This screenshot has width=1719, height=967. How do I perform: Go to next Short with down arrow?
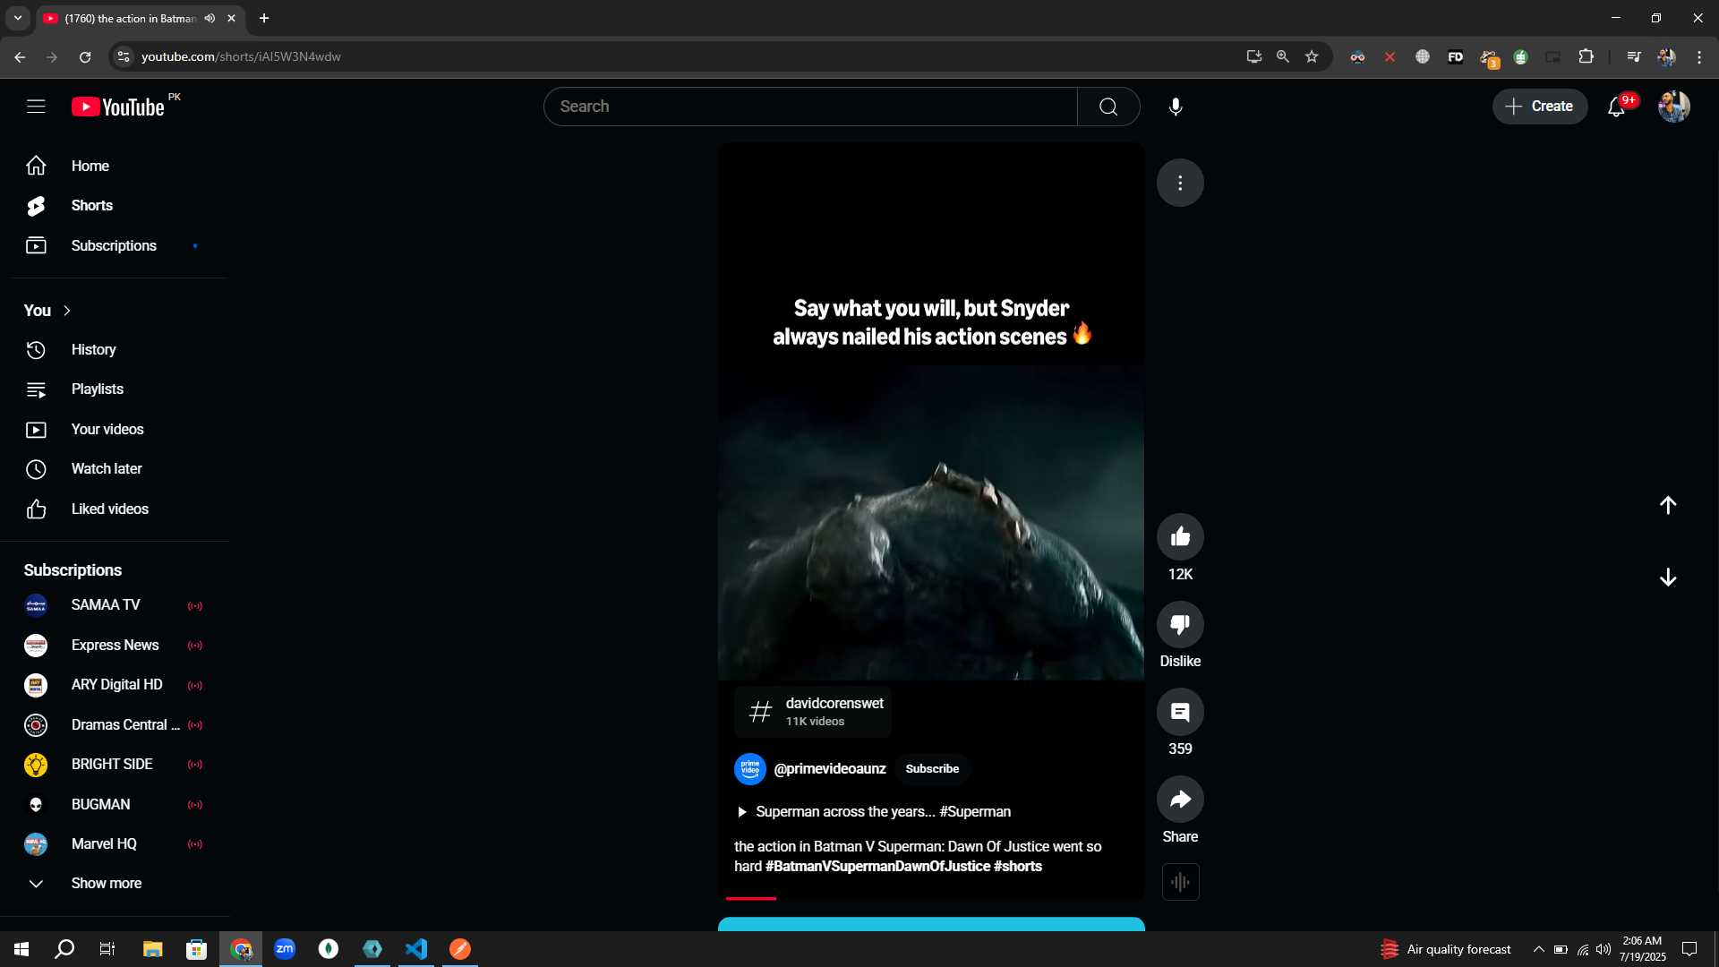tap(1668, 578)
